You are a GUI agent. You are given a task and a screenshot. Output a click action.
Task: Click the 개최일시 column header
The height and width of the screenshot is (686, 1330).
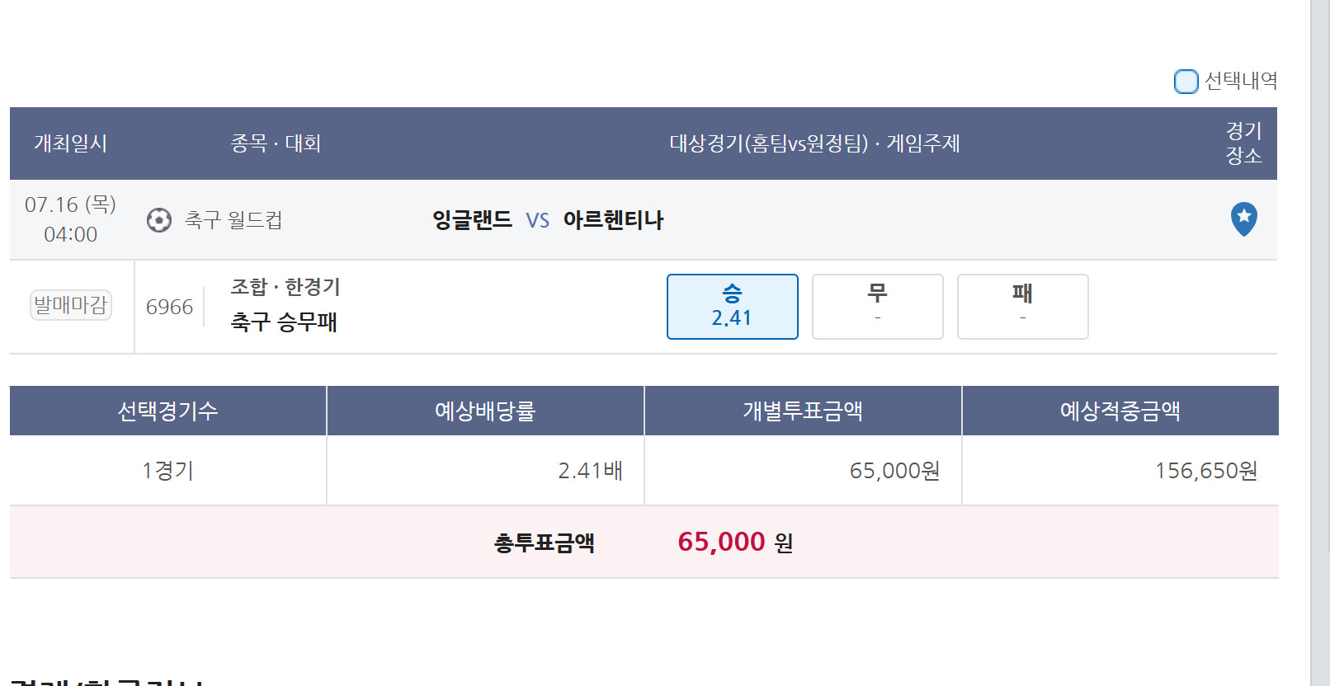71,143
